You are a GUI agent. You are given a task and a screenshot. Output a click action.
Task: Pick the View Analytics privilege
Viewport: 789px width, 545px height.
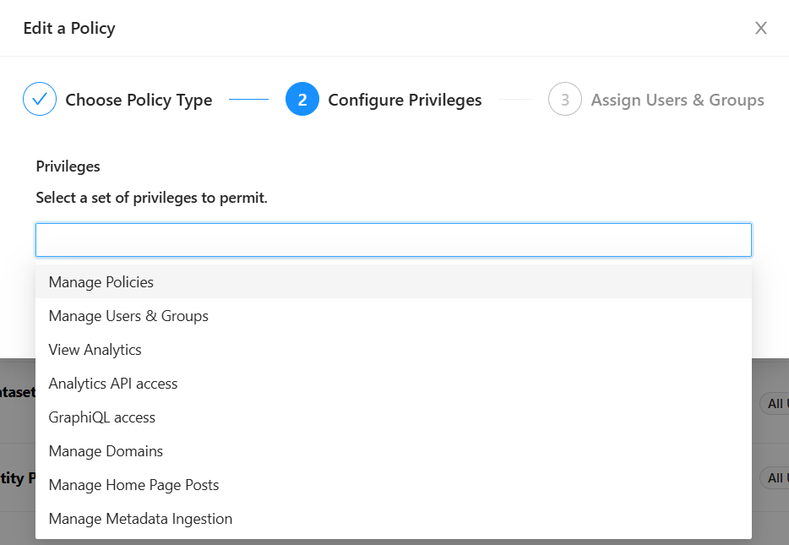pos(95,350)
